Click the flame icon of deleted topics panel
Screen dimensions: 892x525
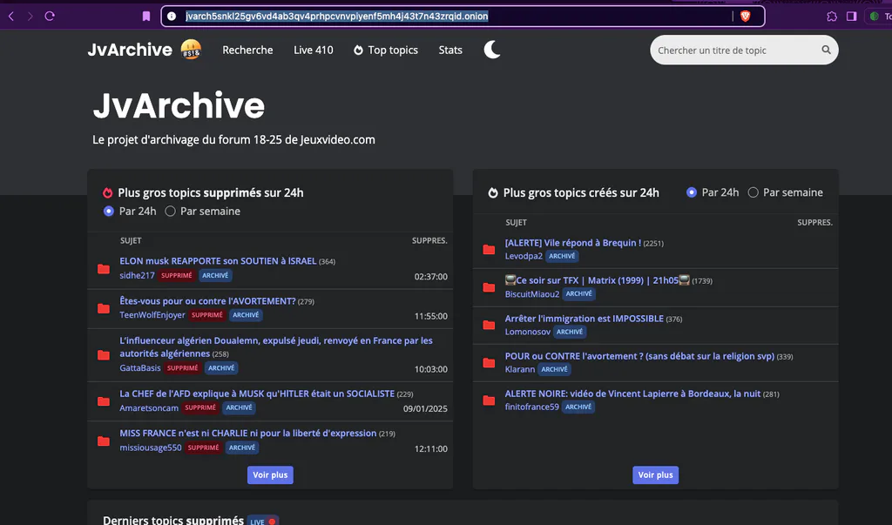(107, 192)
